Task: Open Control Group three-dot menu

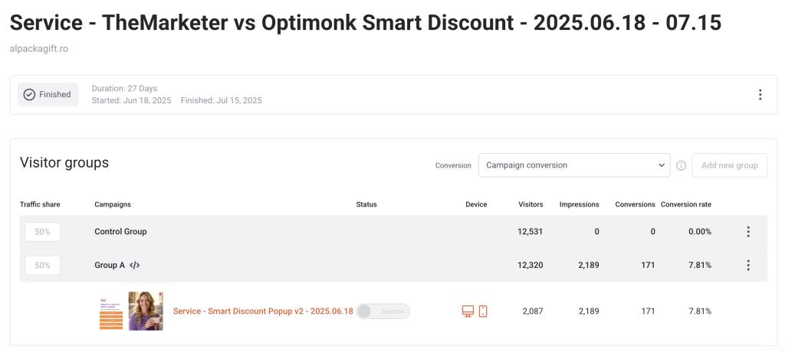Action: tap(748, 232)
